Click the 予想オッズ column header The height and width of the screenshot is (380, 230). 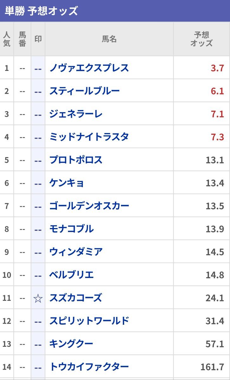tap(201, 39)
